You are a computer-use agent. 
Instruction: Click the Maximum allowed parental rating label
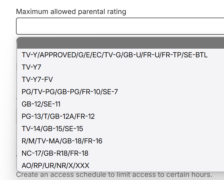71,12
